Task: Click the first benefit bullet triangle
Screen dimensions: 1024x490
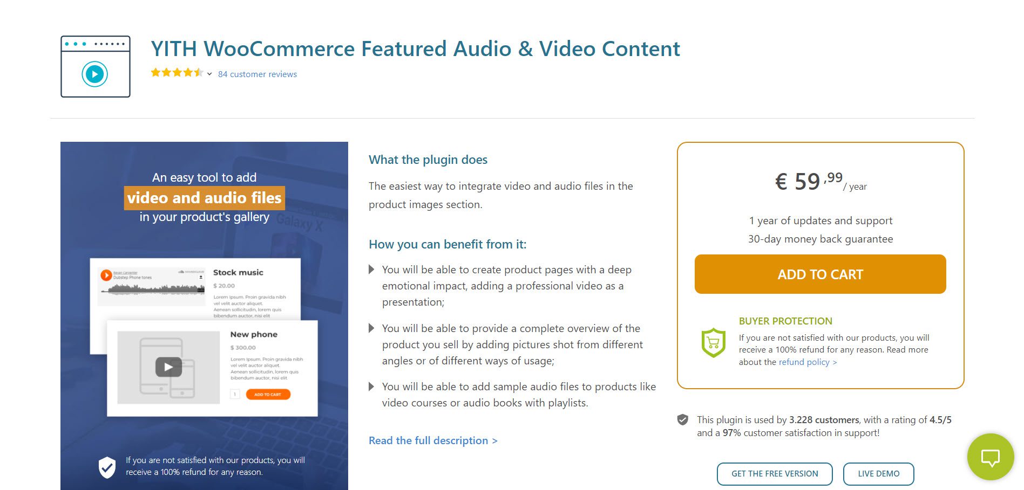Action: pyautogui.click(x=371, y=270)
